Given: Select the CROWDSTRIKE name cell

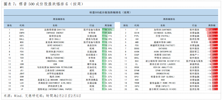Looking at the screenshot, I should [162, 74].
